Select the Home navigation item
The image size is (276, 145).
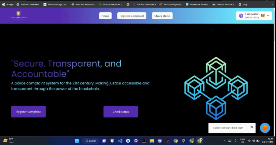click(105, 16)
